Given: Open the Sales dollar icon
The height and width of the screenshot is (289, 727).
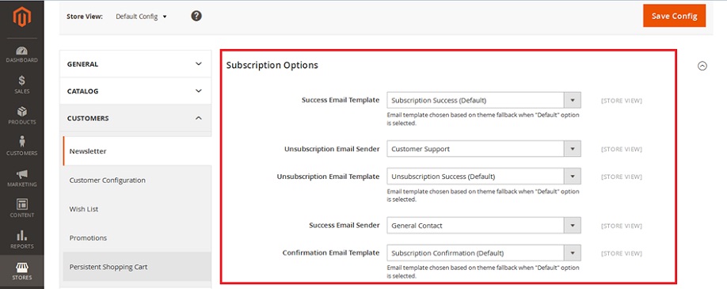Looking at the screenshot, I should [22, 80].
